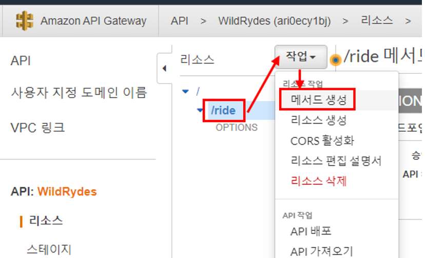425x258 pixels.
Task: Choose 메서드 생성 from menu
Action: click(x=318, y=100)
